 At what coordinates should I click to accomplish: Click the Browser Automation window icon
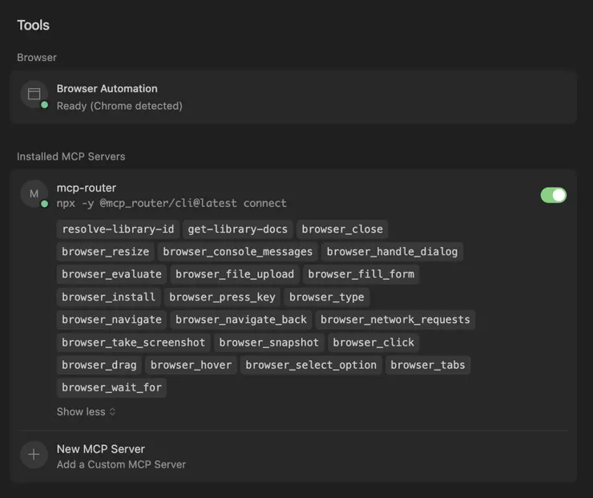(x=34, y=95)
